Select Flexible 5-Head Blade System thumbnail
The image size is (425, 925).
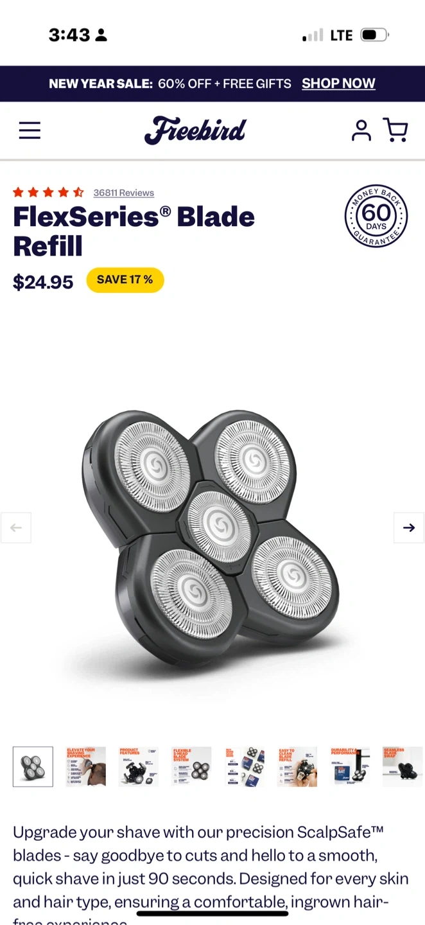(191, 767)
